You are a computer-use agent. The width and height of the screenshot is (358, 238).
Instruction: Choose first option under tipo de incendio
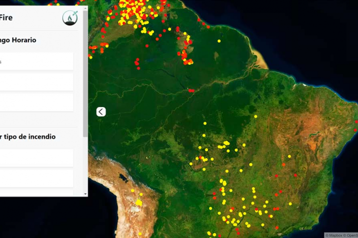click(x=36, y=158)
